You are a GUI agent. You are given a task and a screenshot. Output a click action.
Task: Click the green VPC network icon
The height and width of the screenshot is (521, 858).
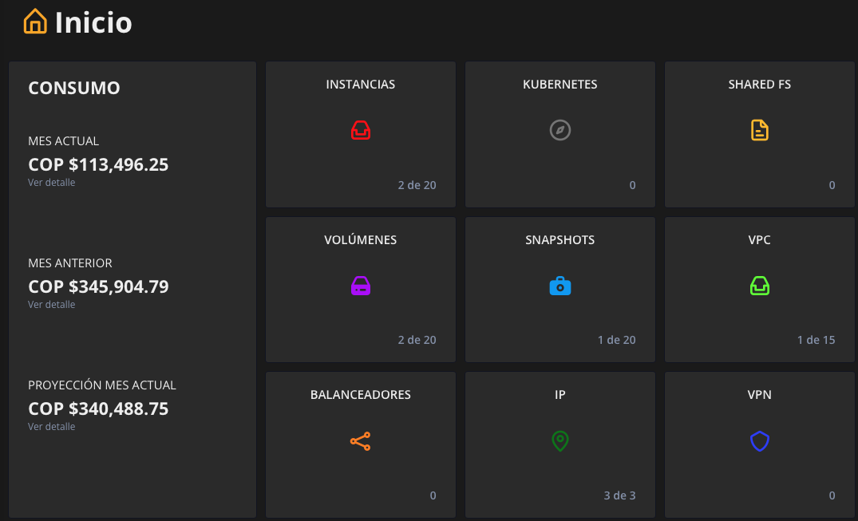click(x=759, y=285)
